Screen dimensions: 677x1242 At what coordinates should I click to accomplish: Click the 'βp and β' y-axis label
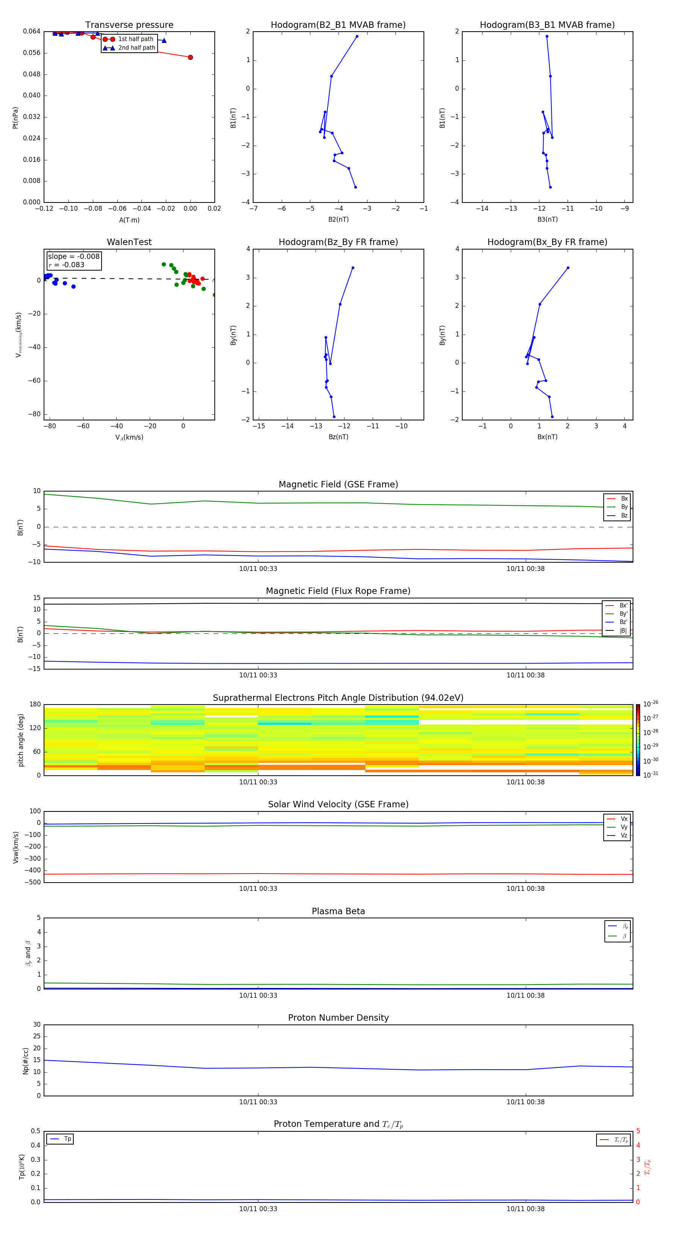(x=28, y=953)
